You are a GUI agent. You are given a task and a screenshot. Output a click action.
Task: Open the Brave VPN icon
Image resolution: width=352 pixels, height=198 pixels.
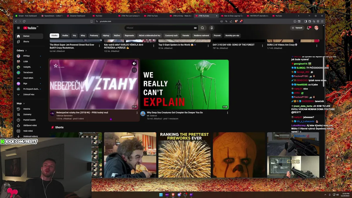click(x=318, y=21)
